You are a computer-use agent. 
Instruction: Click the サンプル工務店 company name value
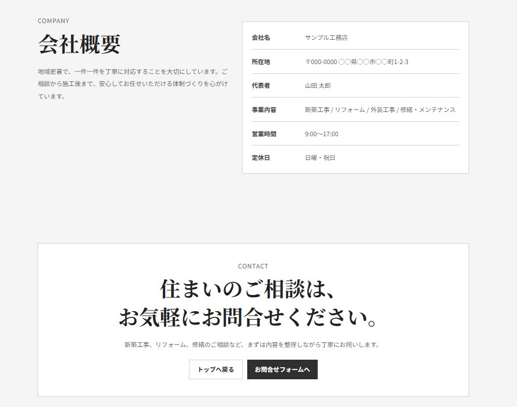[x=326, y=38]
